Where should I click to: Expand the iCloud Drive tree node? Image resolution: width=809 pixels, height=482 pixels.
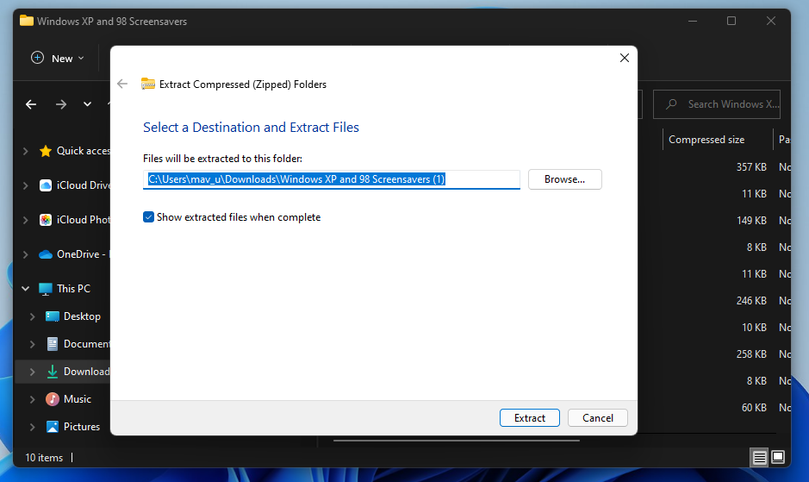(x=25, y=185)
